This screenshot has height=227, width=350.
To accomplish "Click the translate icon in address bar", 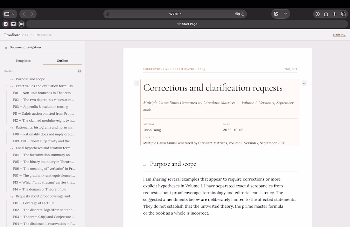I will point(237,14).
